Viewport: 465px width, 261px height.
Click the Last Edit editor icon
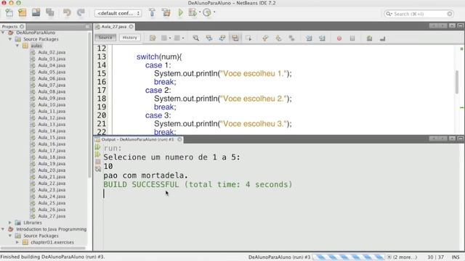153,38
